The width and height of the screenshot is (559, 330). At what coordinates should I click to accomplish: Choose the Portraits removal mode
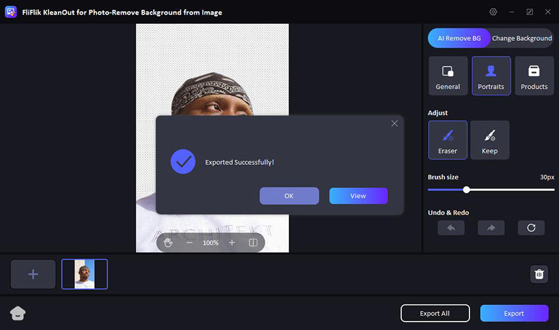point(491,76)
